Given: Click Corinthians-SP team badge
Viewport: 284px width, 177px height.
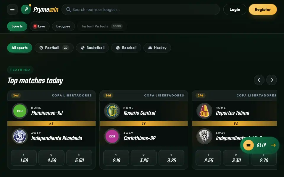Looking at the screenshot, I should pos(112,136).
